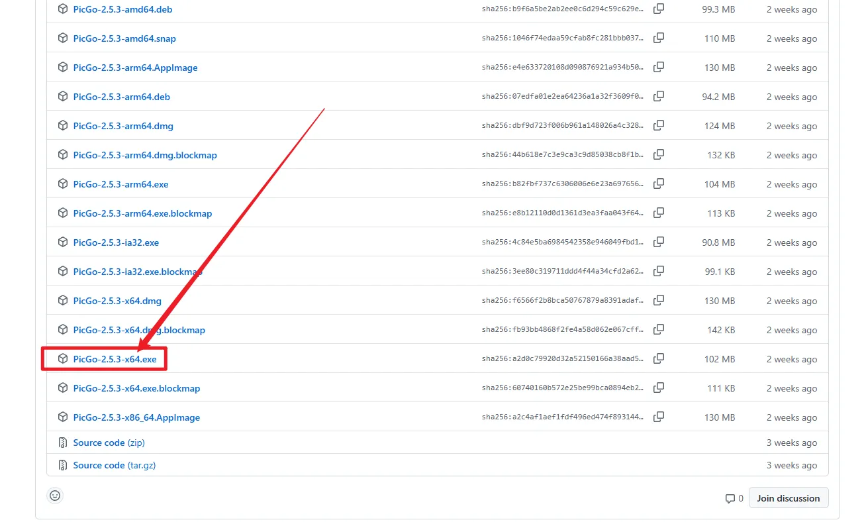Download PicGo-2.5.3-arm64.deb
The height and width of the screenshot is (530, 864).
point(122,97)
